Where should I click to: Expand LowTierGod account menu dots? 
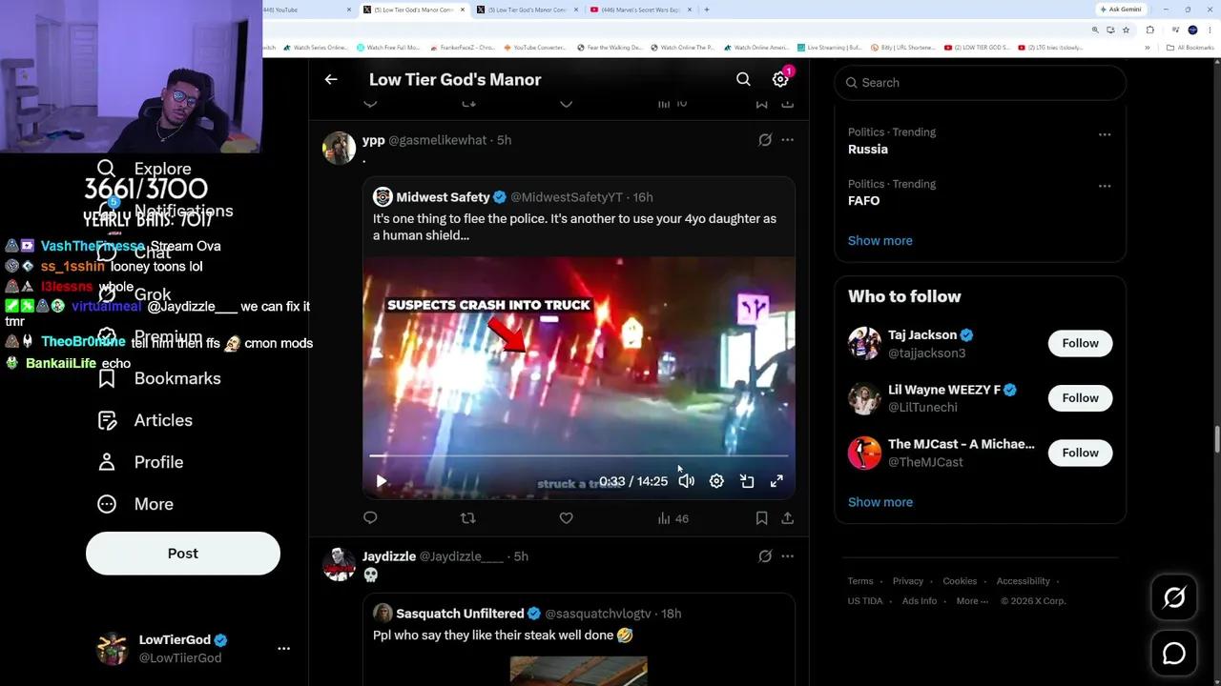283,648
